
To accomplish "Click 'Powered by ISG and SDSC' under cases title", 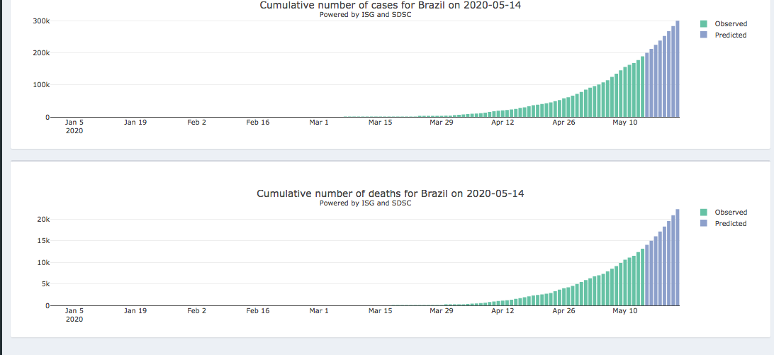I will click(365, 14).
